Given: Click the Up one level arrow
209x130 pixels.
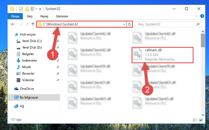Looking at the screenshot, I should coord(33,24).
